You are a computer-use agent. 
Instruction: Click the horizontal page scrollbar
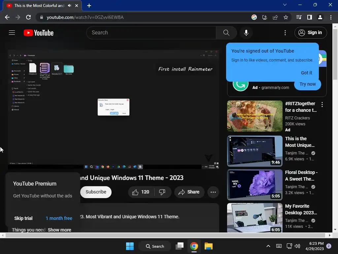[x=165, y=235]
